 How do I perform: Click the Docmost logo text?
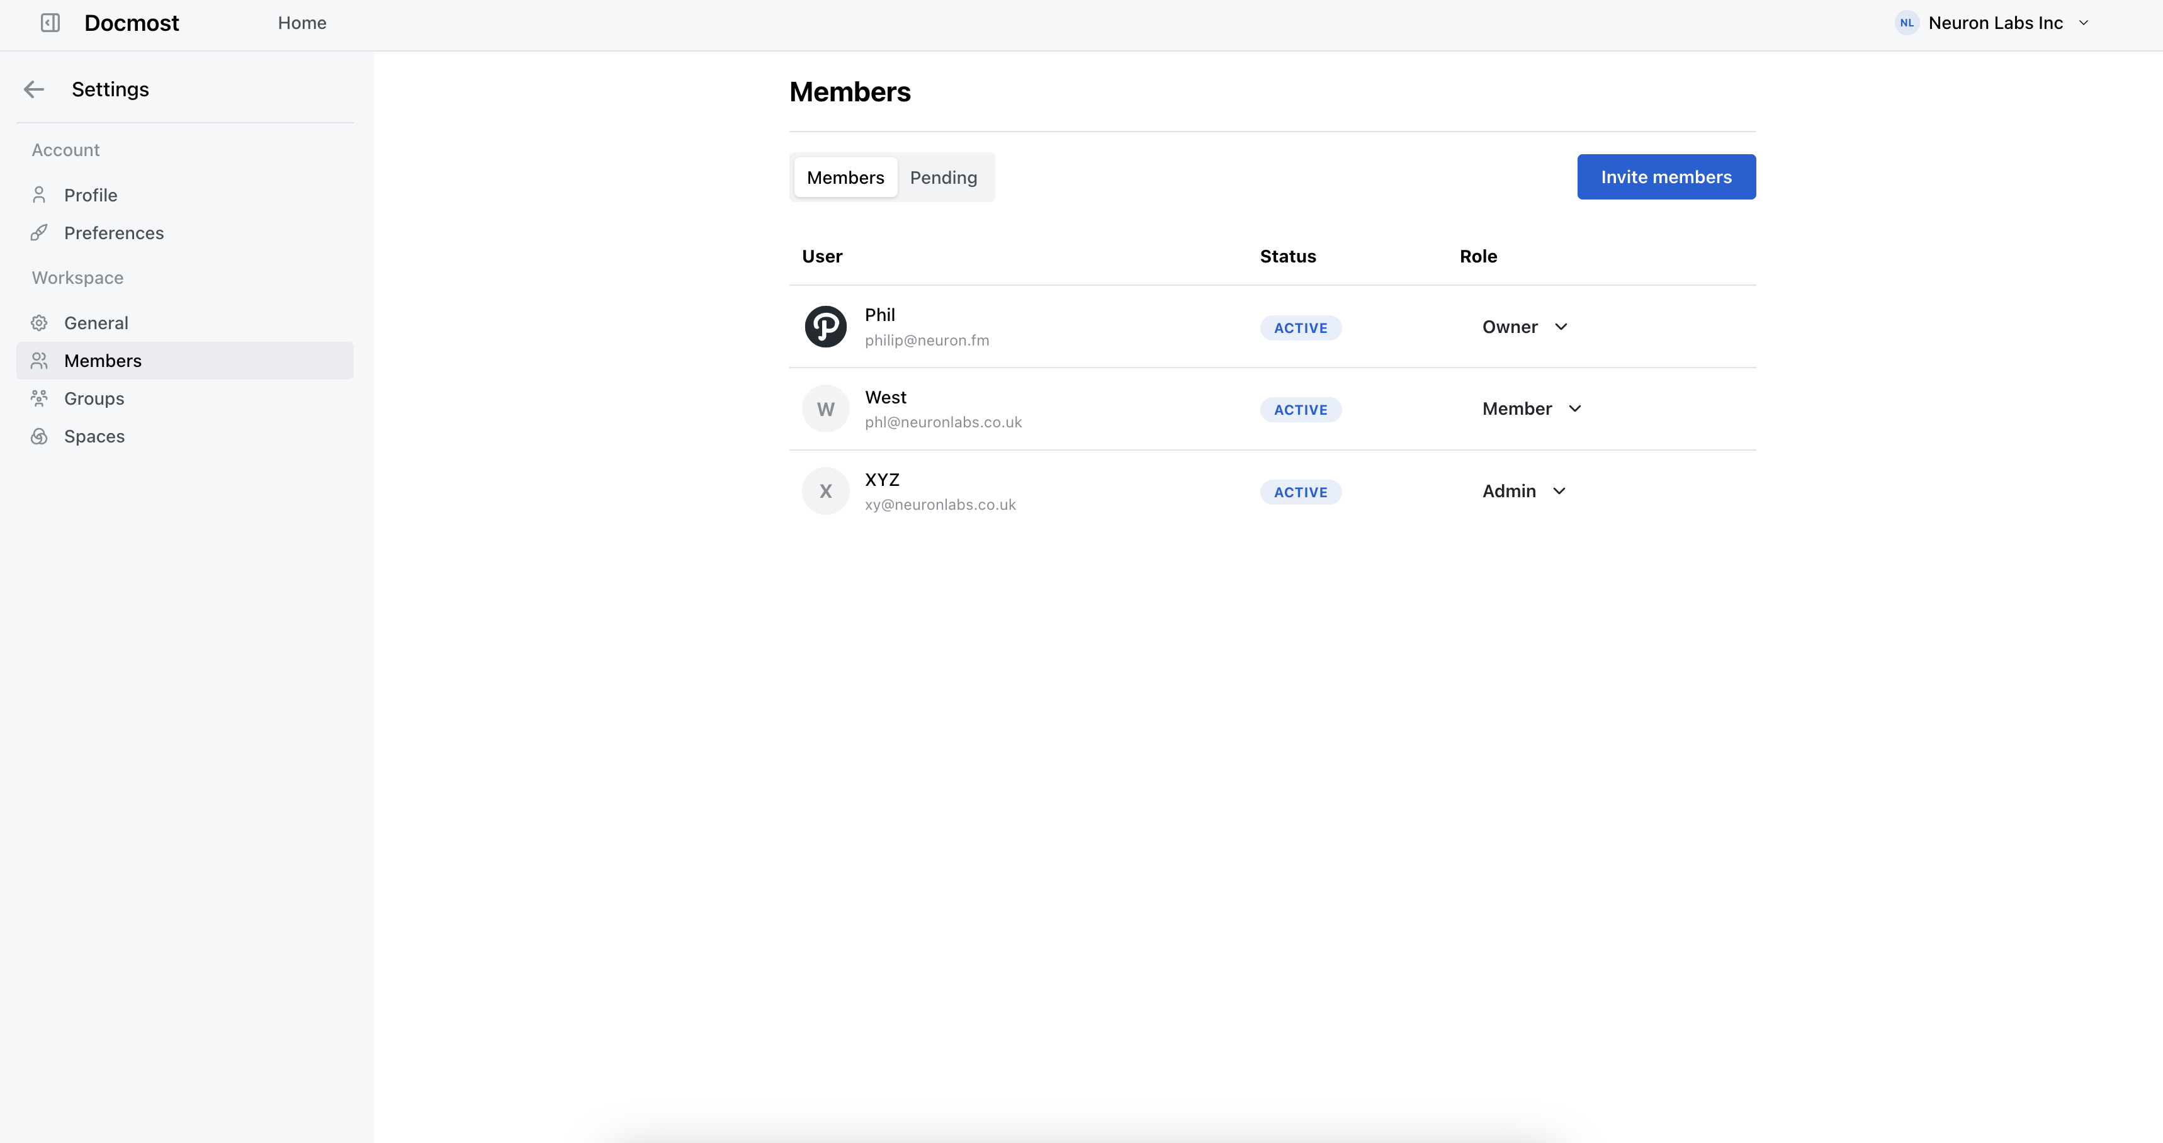(x=131, y=23)
